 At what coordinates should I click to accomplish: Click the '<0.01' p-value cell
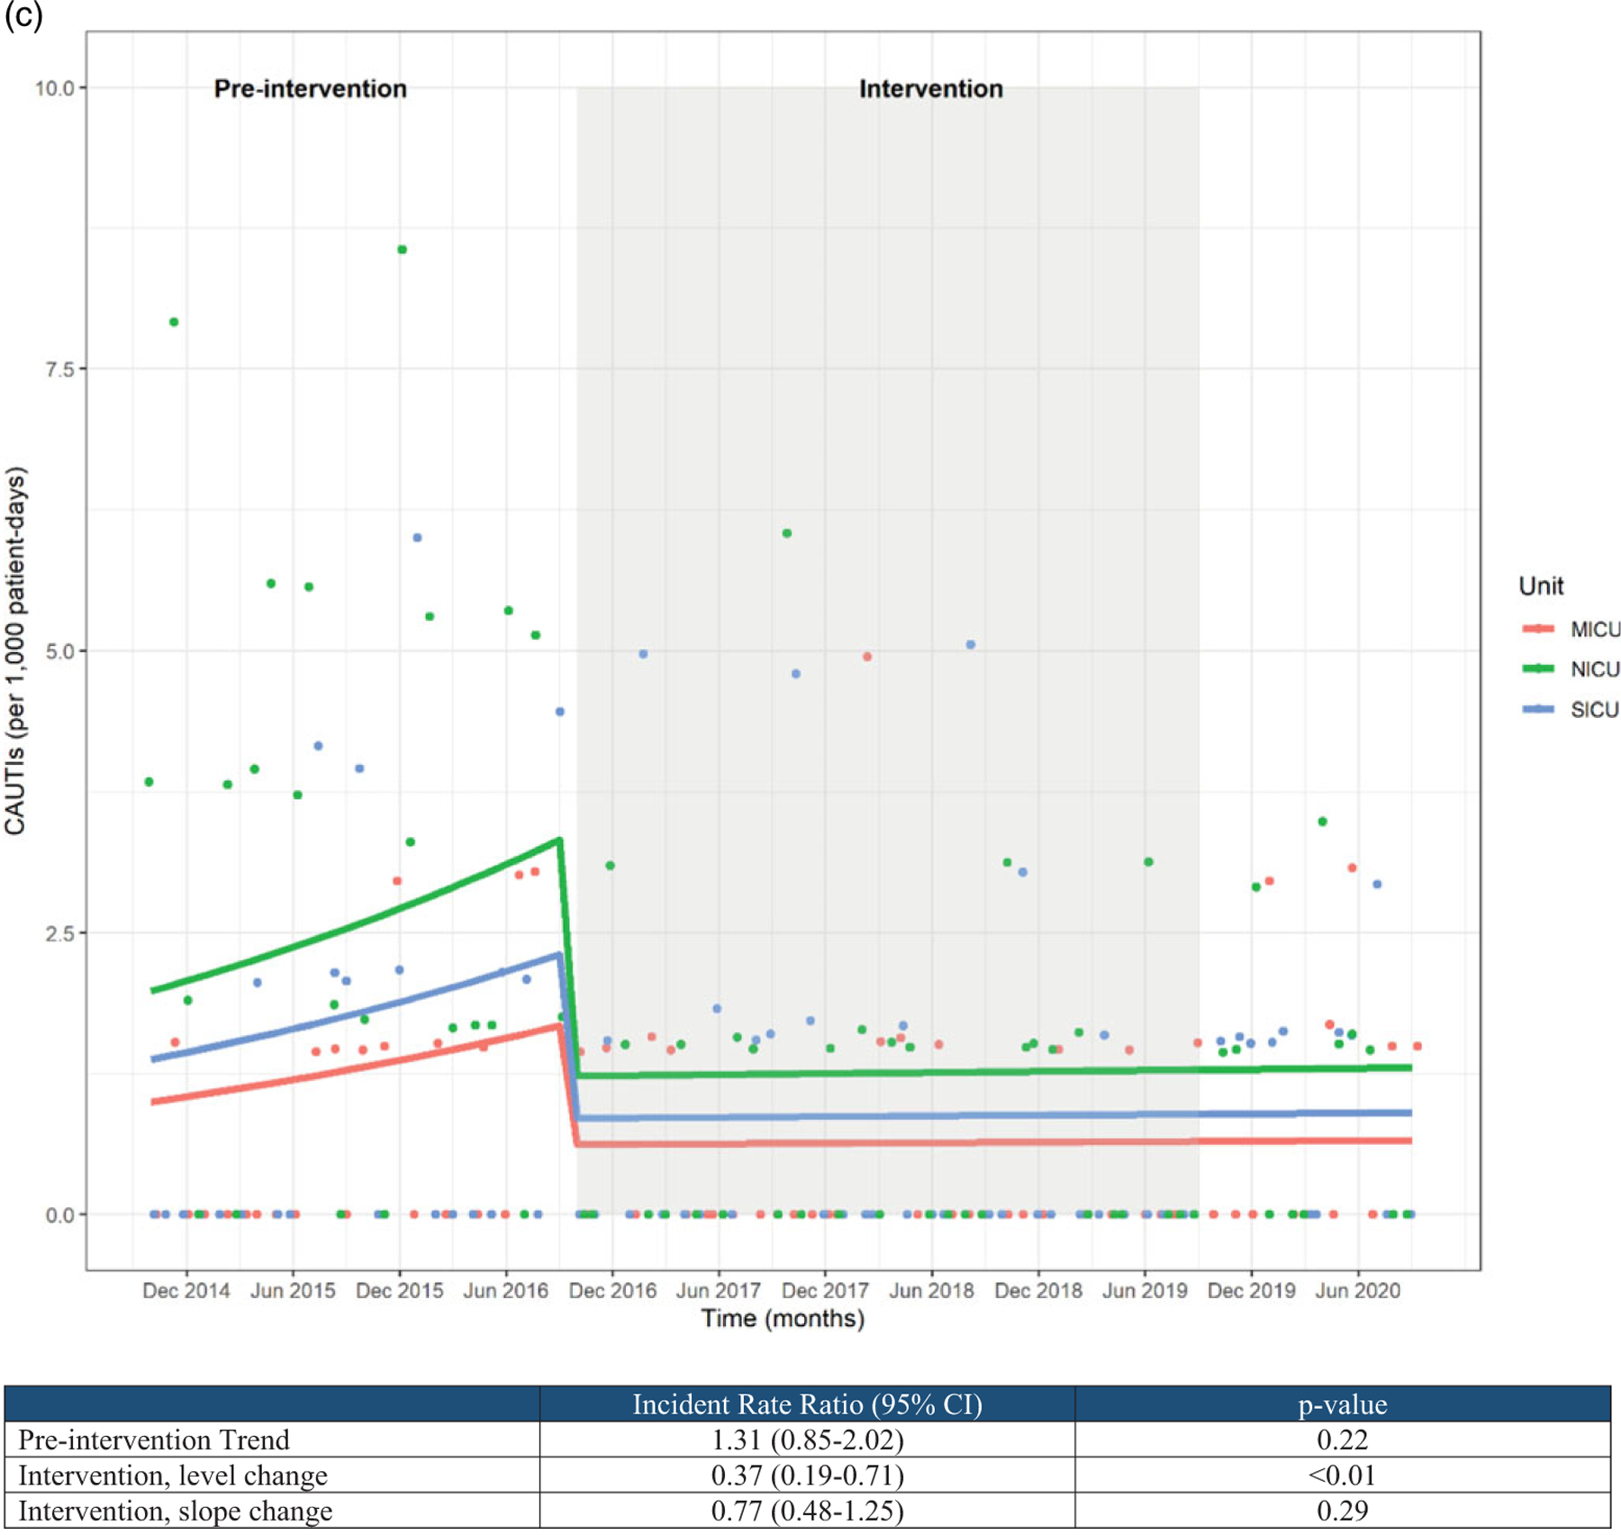click(1342, 1476)
